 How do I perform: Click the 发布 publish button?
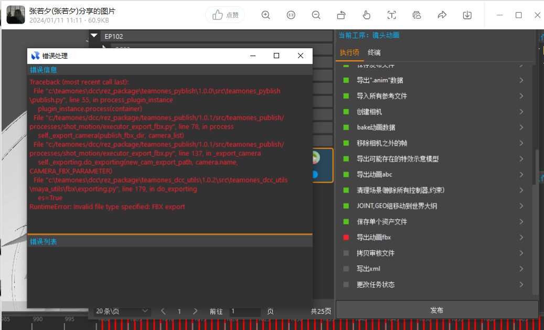[x=436, y=310]
